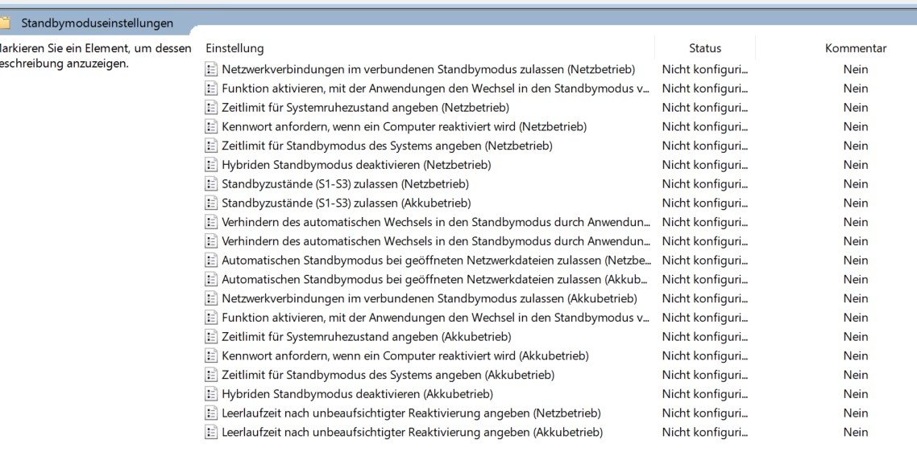Click icon for Kennwort anfordern (Netzbetrieb) setting

coord(210,127)
